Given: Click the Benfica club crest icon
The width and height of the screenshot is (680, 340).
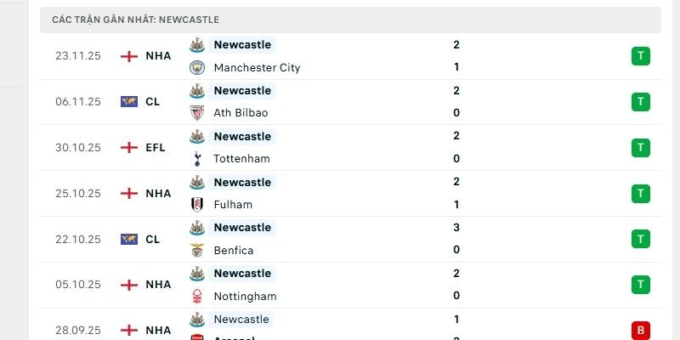Looking at the screenshot, I should [x=197, y=251].
